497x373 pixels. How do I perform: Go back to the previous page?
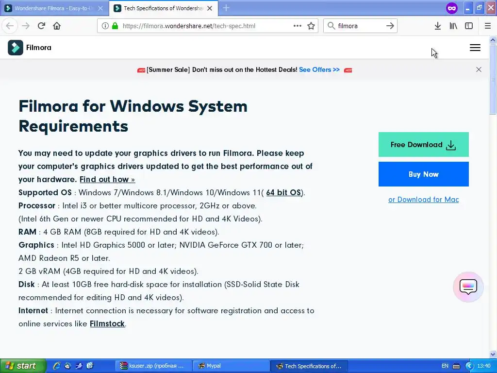click(x=10, y=26)
